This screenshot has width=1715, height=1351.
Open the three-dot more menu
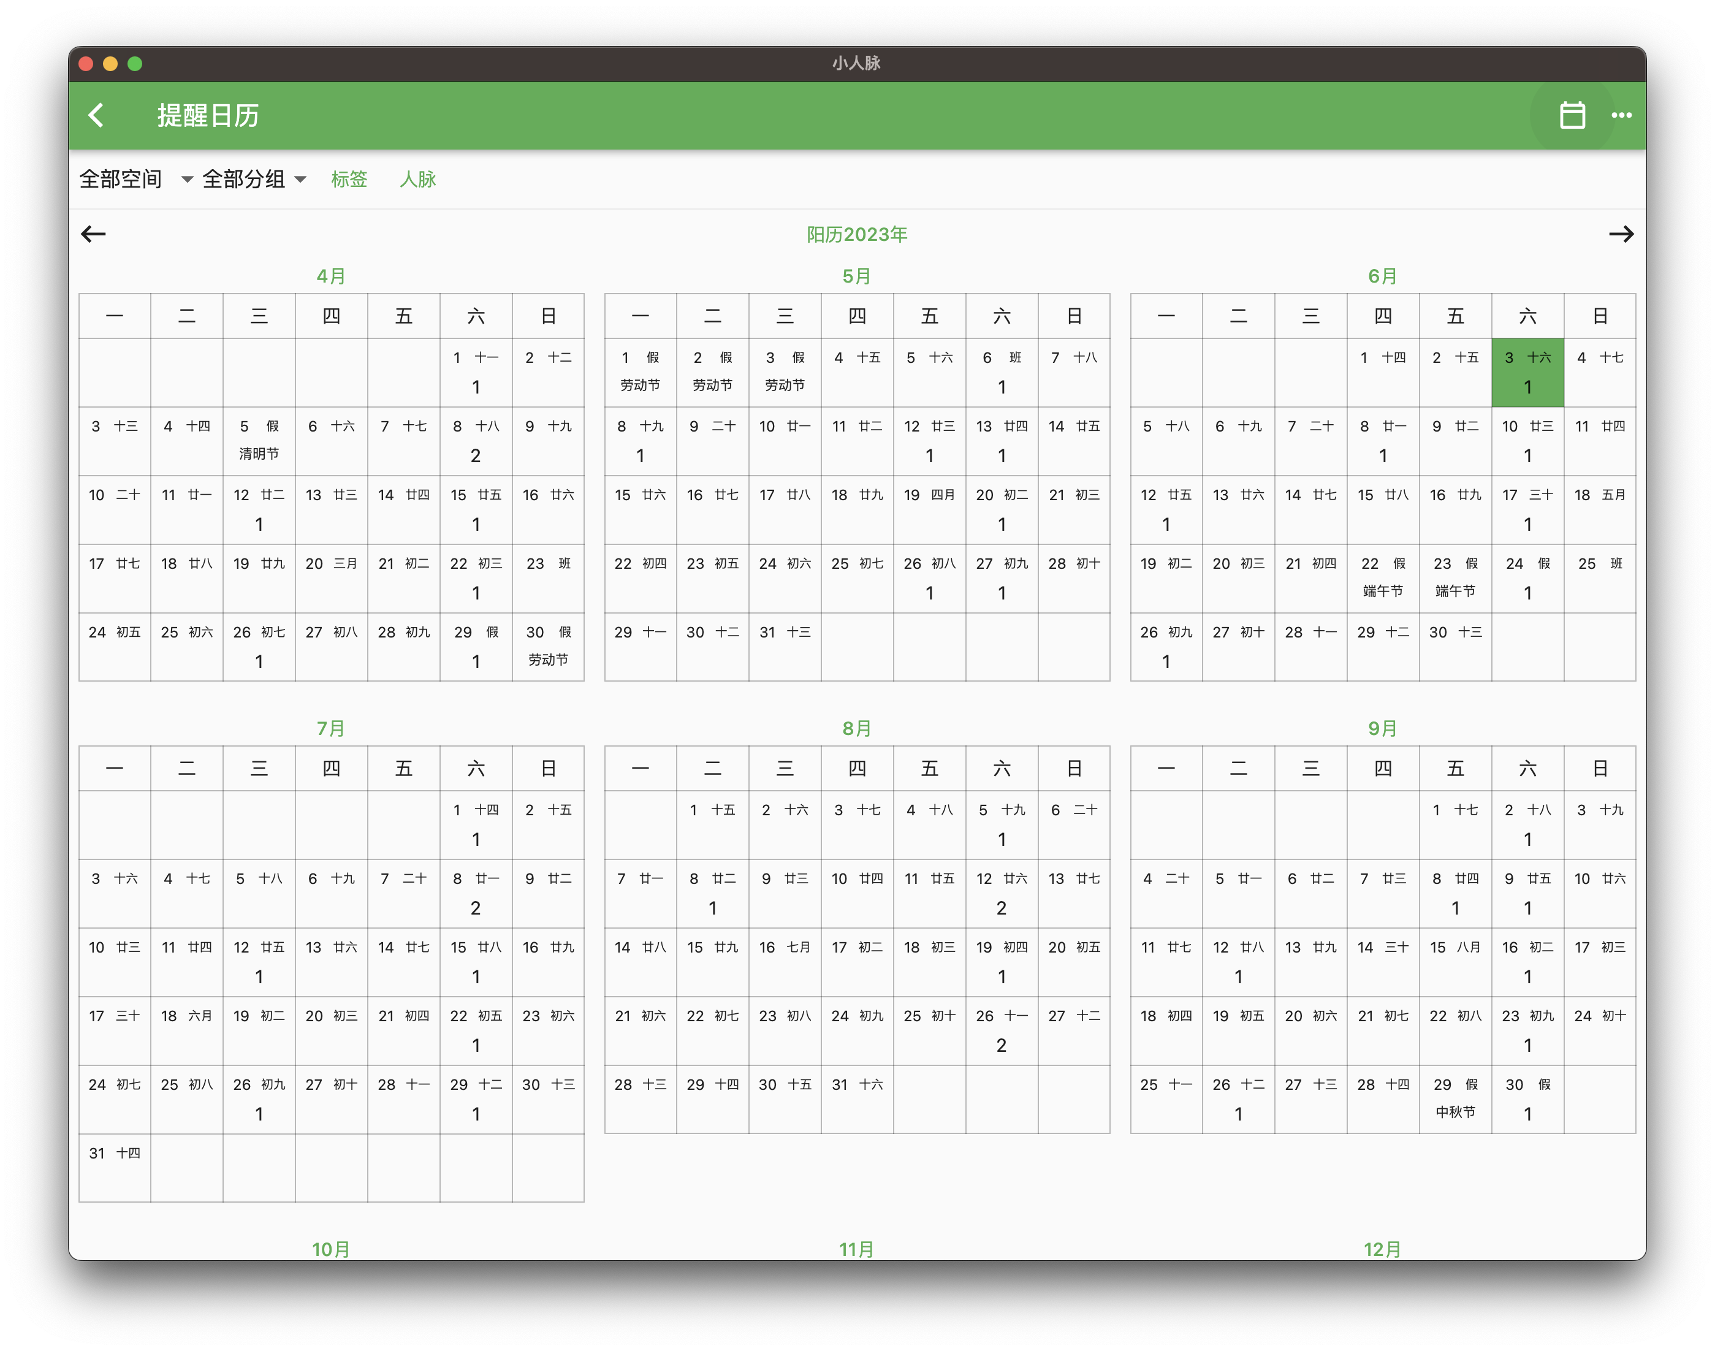click(x=1622, y=115)
